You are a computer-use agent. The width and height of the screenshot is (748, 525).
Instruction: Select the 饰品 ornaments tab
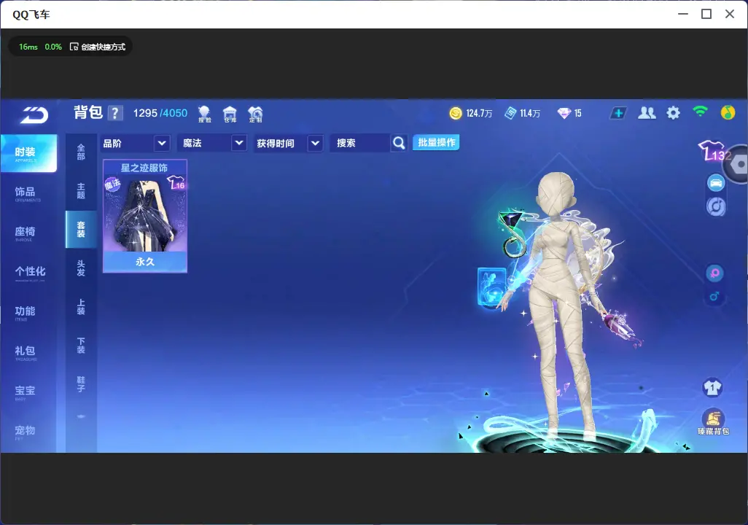[28, 193]
